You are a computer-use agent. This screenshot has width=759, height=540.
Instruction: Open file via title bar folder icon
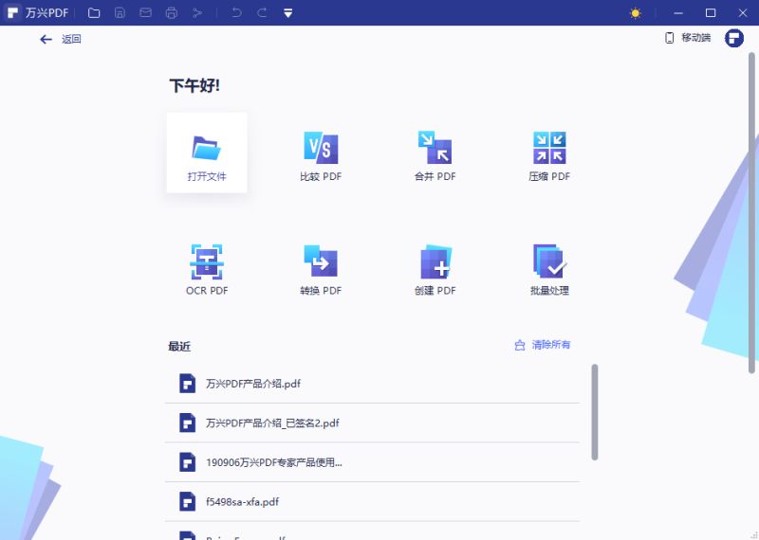[94, 13]
